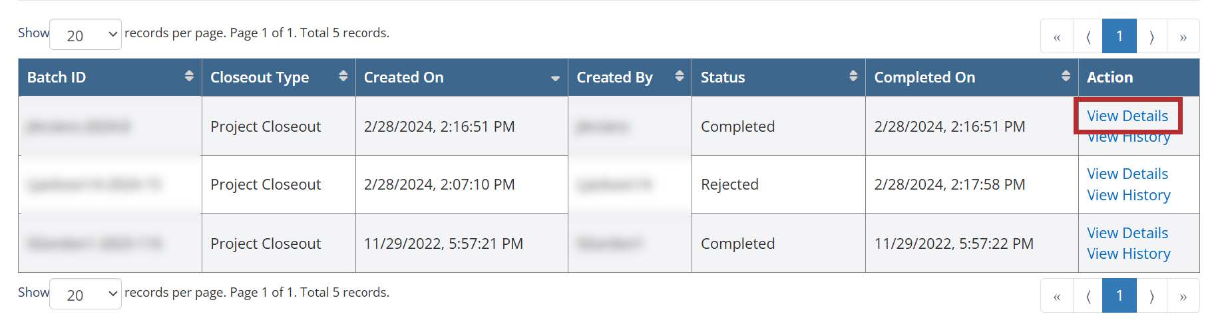The image size is (1216, 328).
Task: Go to last page in top pagination
Action: [1183, 37]
